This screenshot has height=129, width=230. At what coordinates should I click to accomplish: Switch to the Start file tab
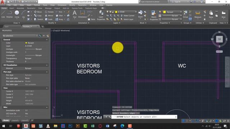[6, 27]
